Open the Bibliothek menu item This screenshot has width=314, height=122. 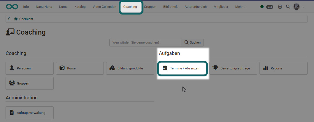170,7
